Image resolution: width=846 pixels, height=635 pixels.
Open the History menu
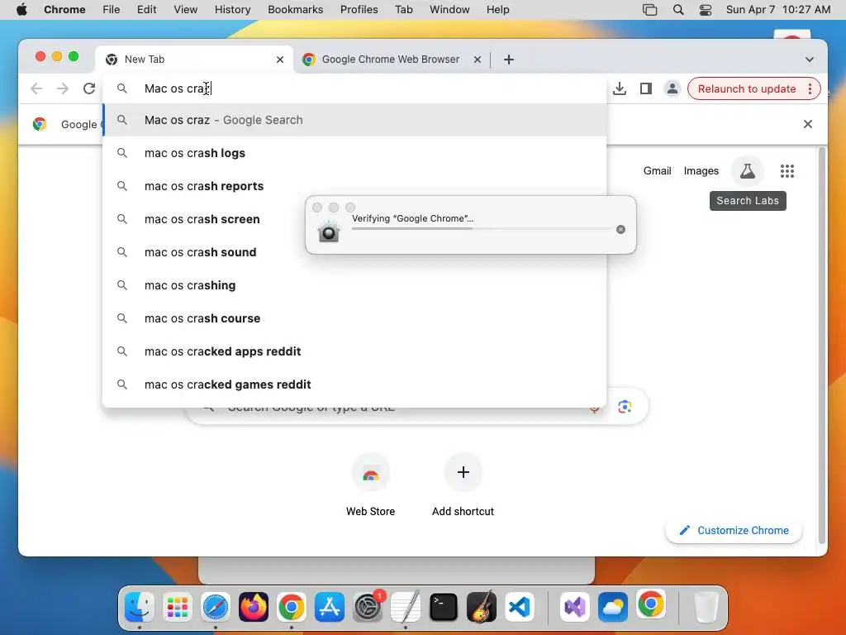tap(232, 10)
